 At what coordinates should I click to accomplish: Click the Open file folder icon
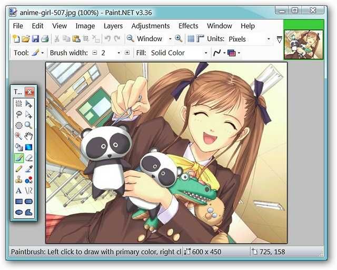(26, 39)
